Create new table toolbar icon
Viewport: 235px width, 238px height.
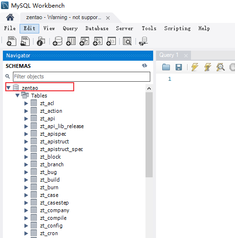[x=71, y=41]
